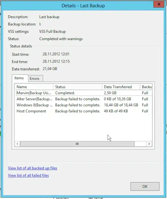Click the 0 KB of 10,26 GB cell

[118, 99]
